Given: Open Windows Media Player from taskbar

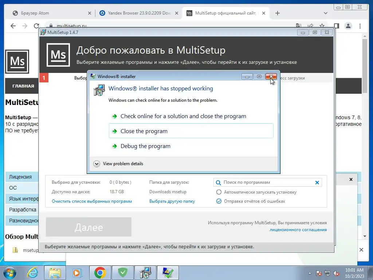Looking at the screenshot, I should pos(77,273).
